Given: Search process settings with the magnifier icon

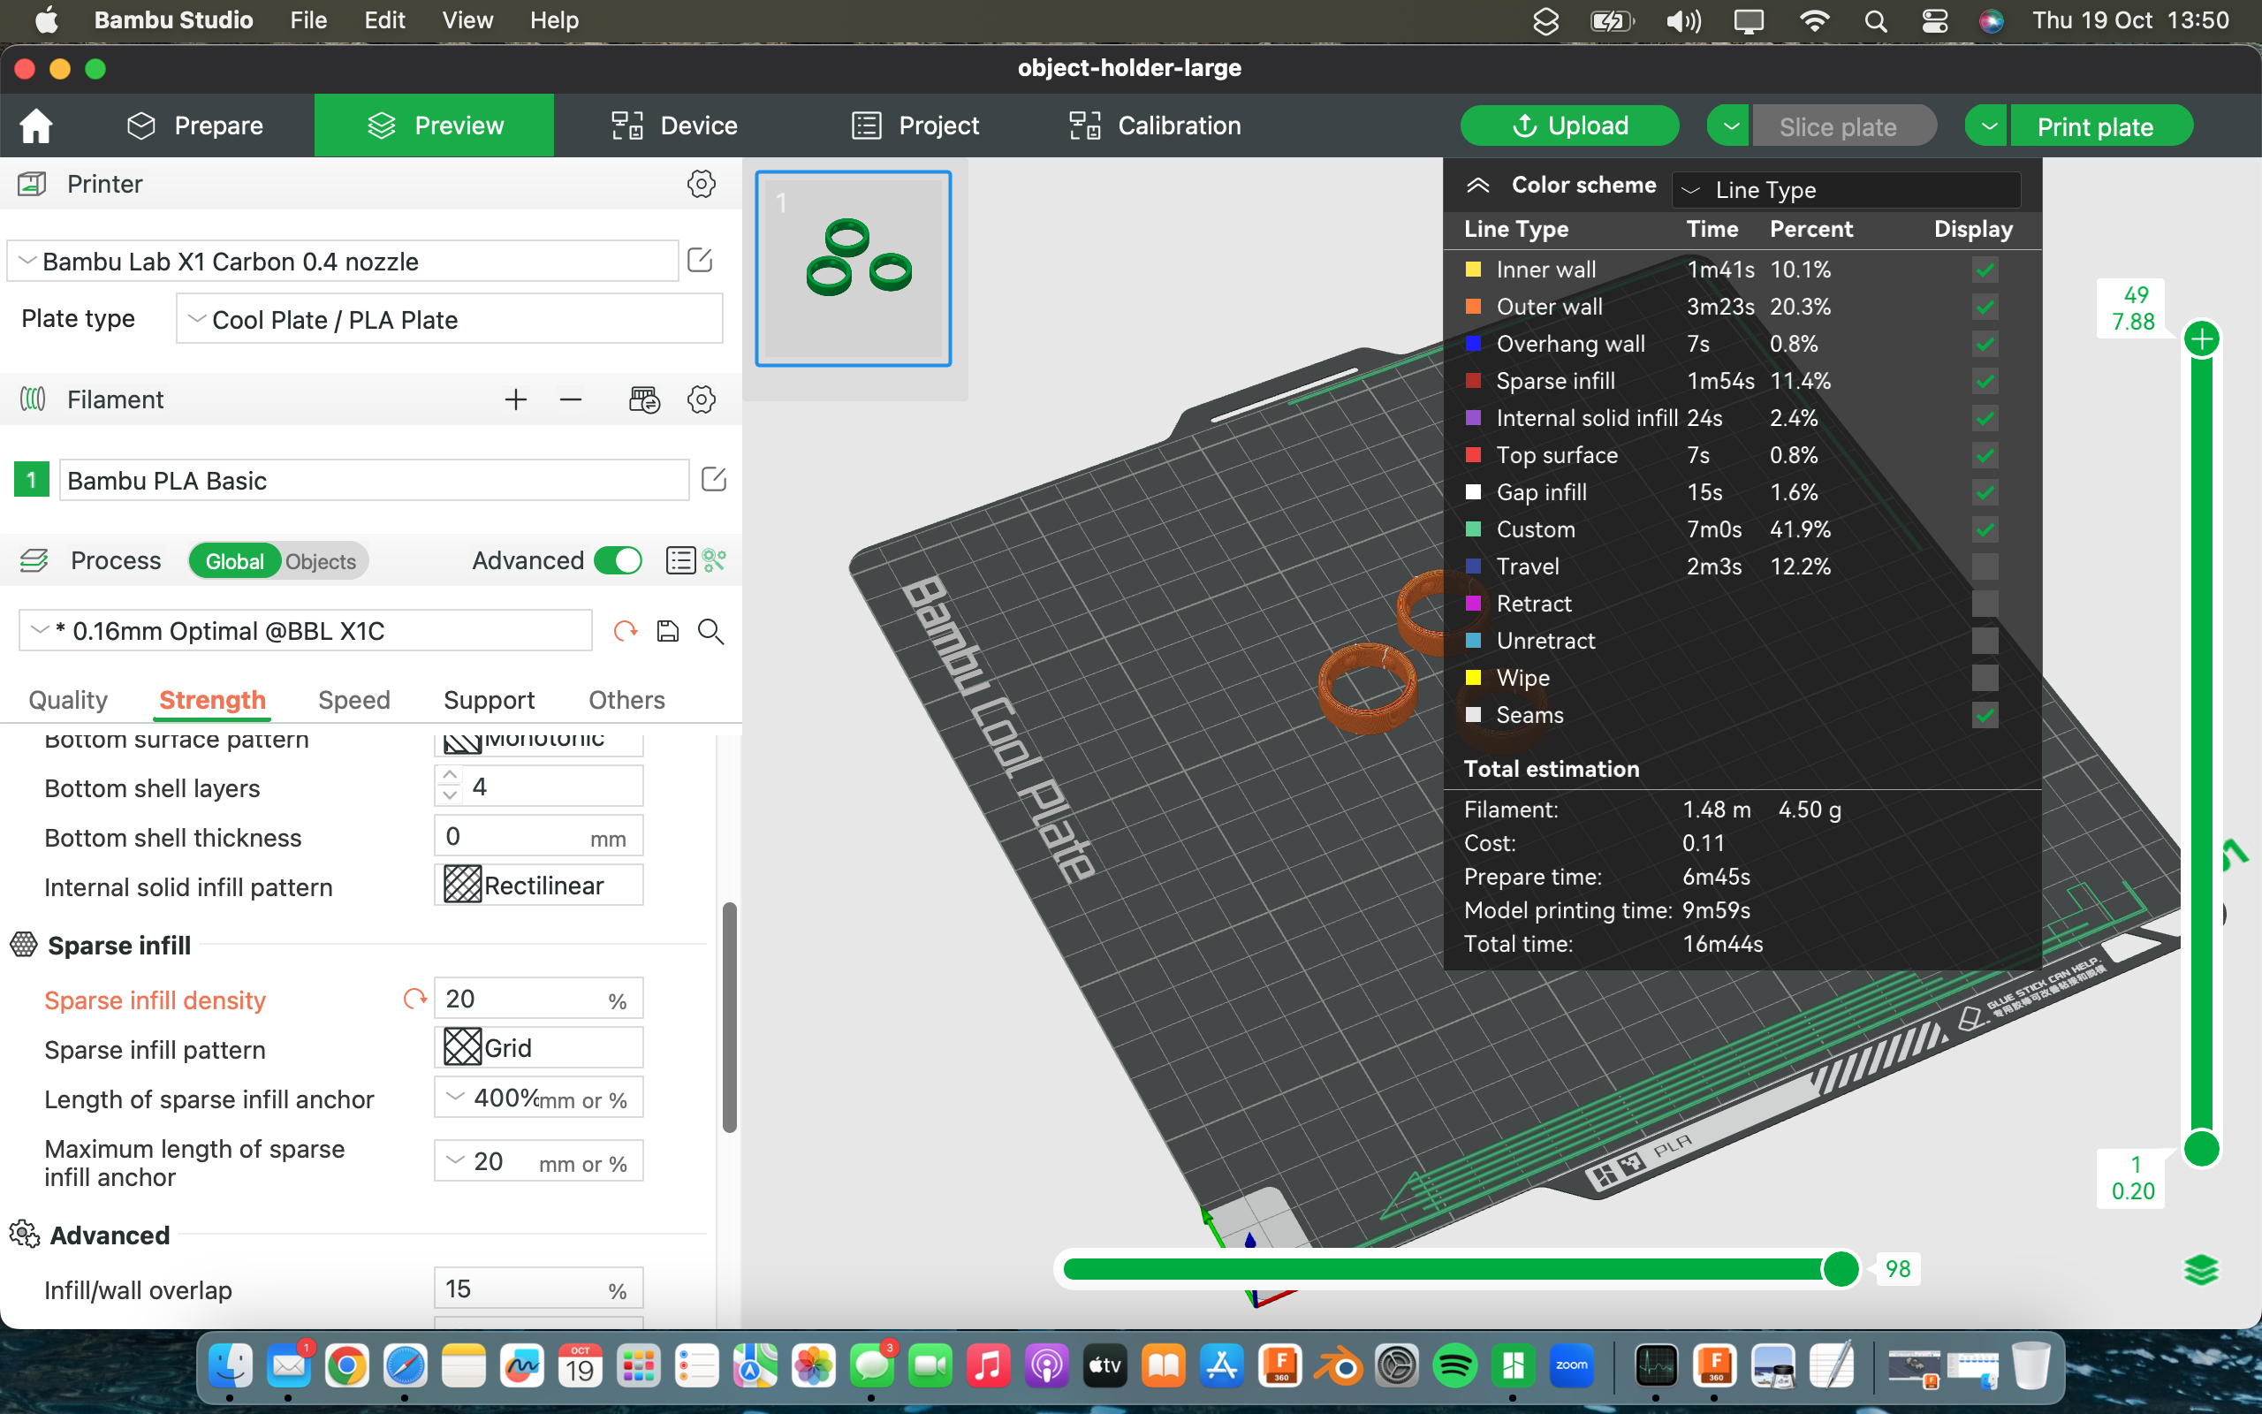Looking at the screenshot, I should coord(710,631).
